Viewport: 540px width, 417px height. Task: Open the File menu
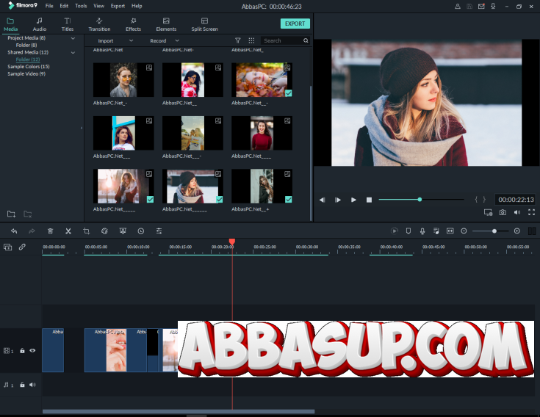pos(49,6)
